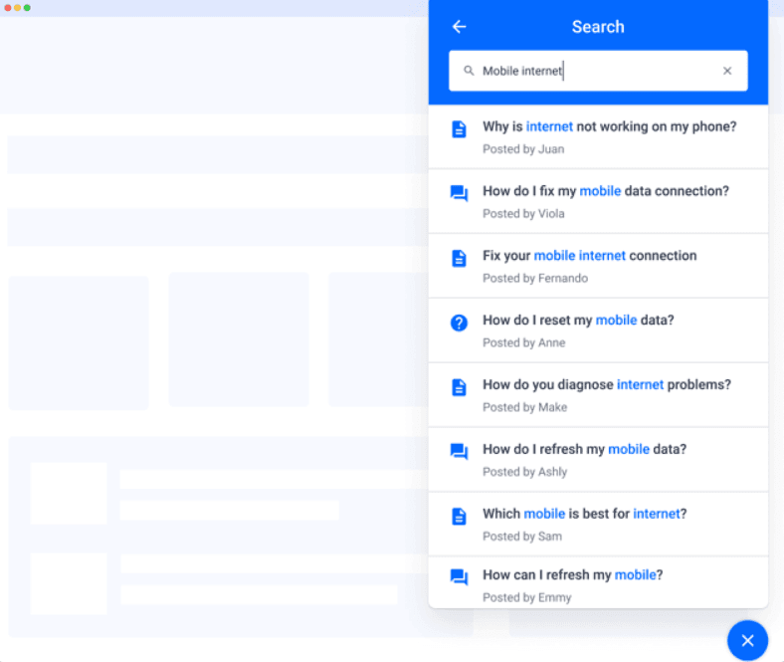Open 'Why is internet not working on my phone?'
This screenshot has height=662, width=784.
click(609, 126)
